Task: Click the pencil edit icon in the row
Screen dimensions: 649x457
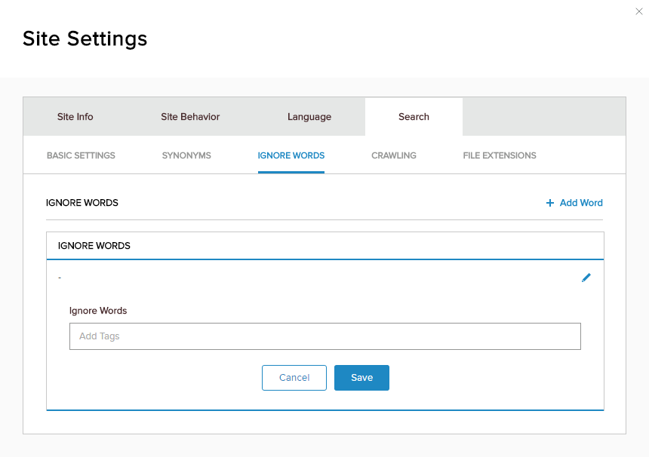Action: click(x=586, y=278)
